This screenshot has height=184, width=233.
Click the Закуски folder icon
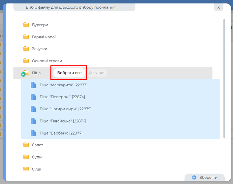[26, 49]
